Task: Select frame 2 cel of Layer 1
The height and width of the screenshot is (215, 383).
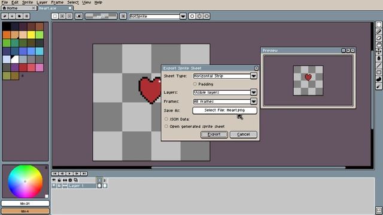Action: 105,186
